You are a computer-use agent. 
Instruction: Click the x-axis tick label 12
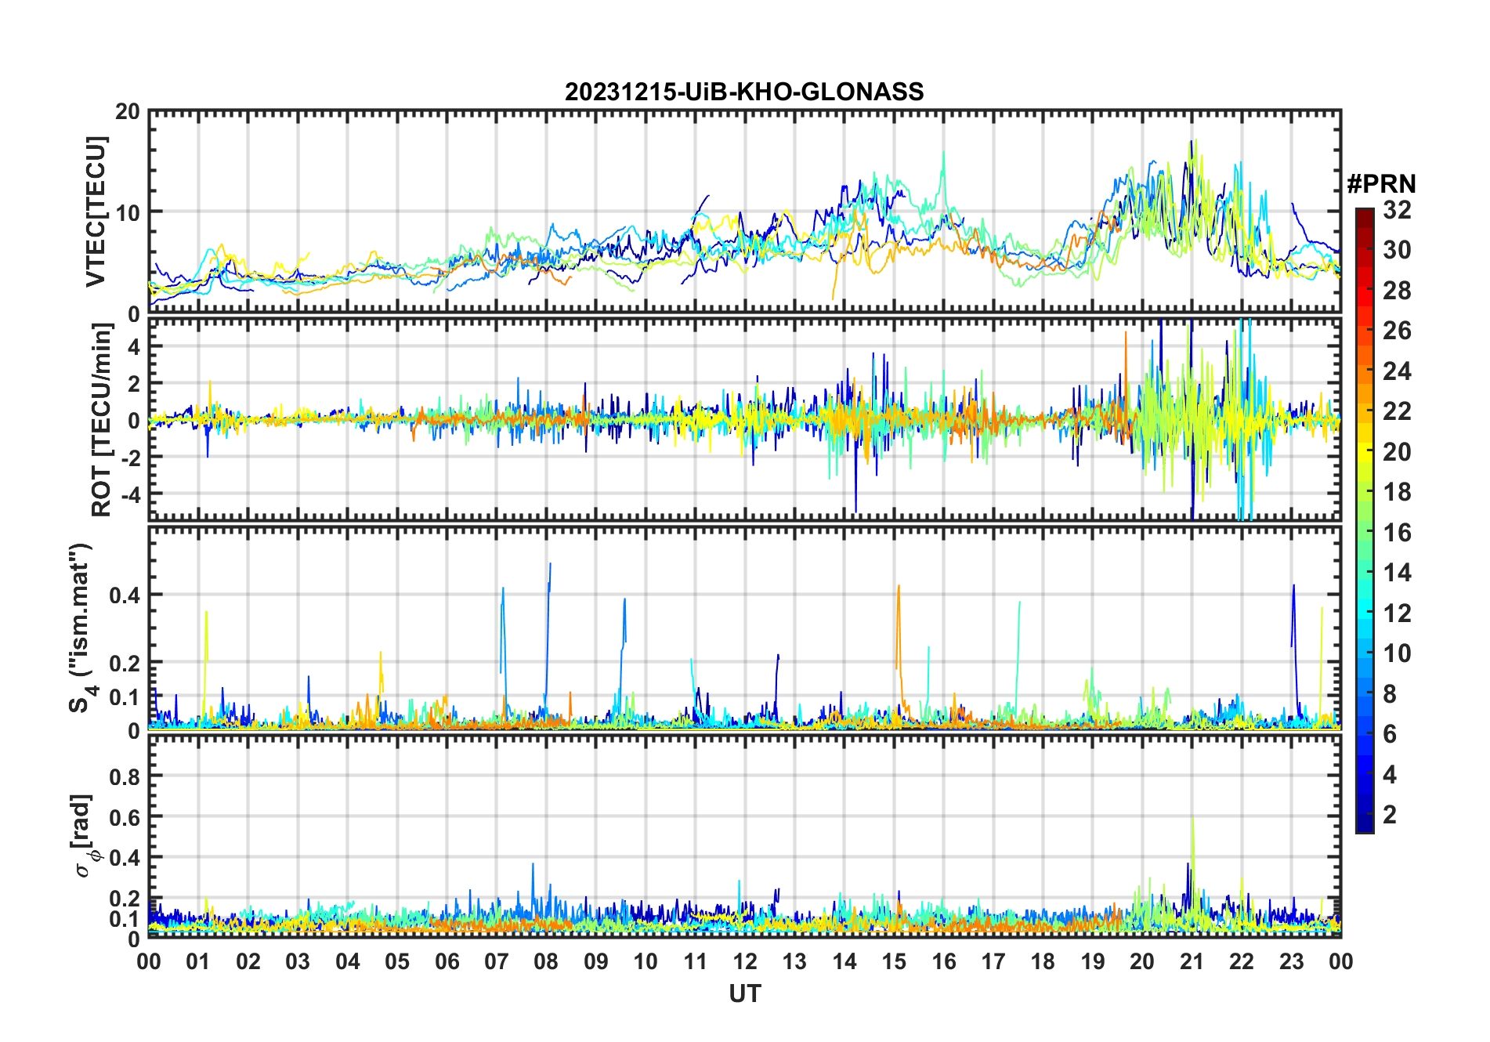point(744,961)
